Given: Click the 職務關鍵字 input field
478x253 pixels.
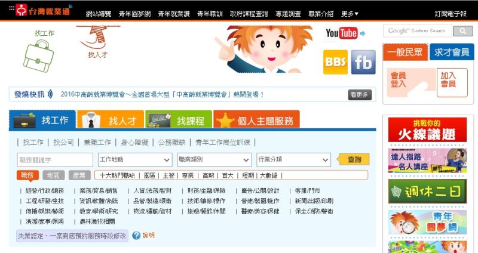Looking at the screenshot, I should pos(55,159).
